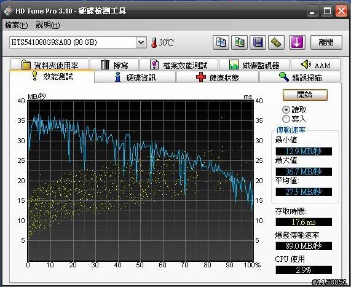351x287 pixels.
Task: Click the 存取時間 label
Action: [291, 211]
